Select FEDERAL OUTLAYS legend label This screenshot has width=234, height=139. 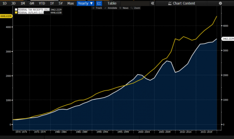point(31,13)
